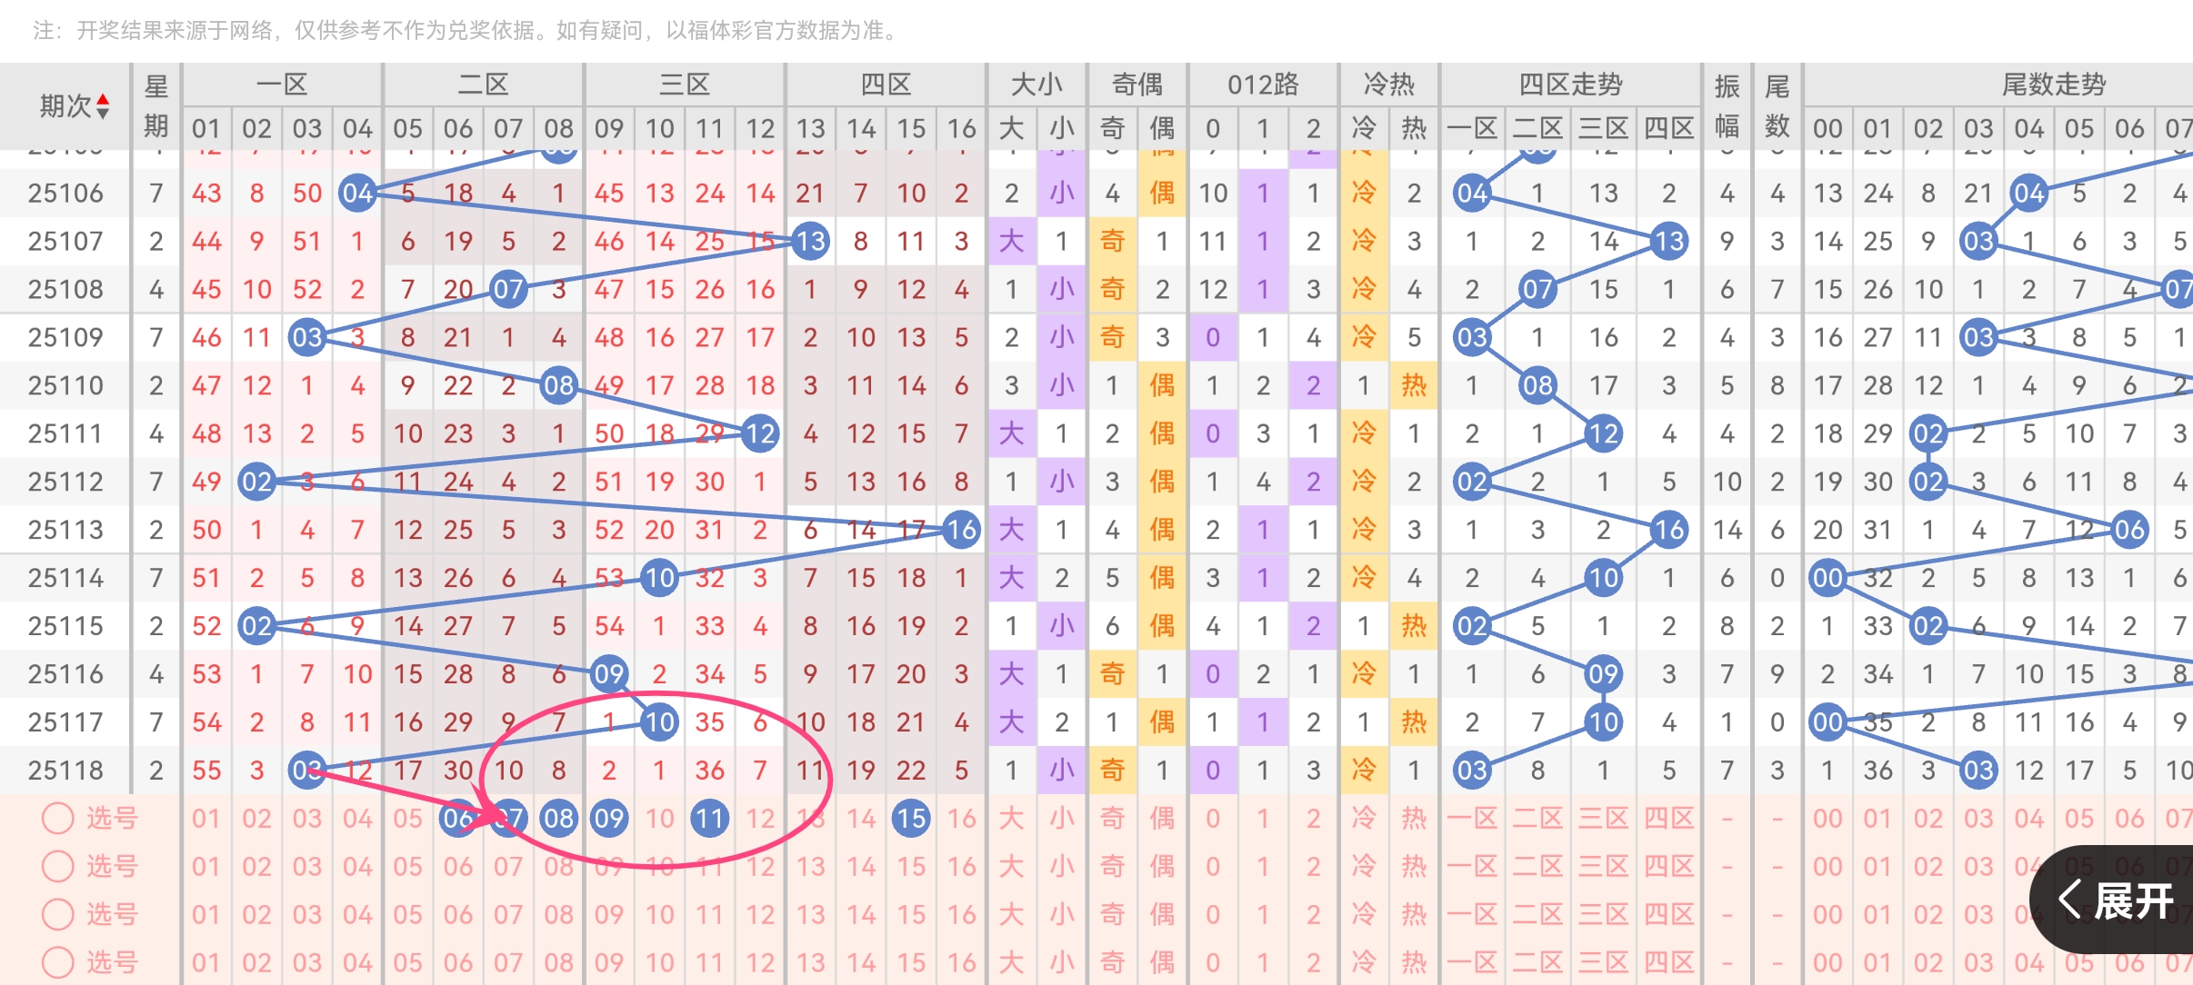Select 冷 in a 选号 row
Screen dimensions: 2193x985
coord(1366,818)
